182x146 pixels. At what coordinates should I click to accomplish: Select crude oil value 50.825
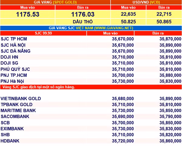tap(128, 22)
